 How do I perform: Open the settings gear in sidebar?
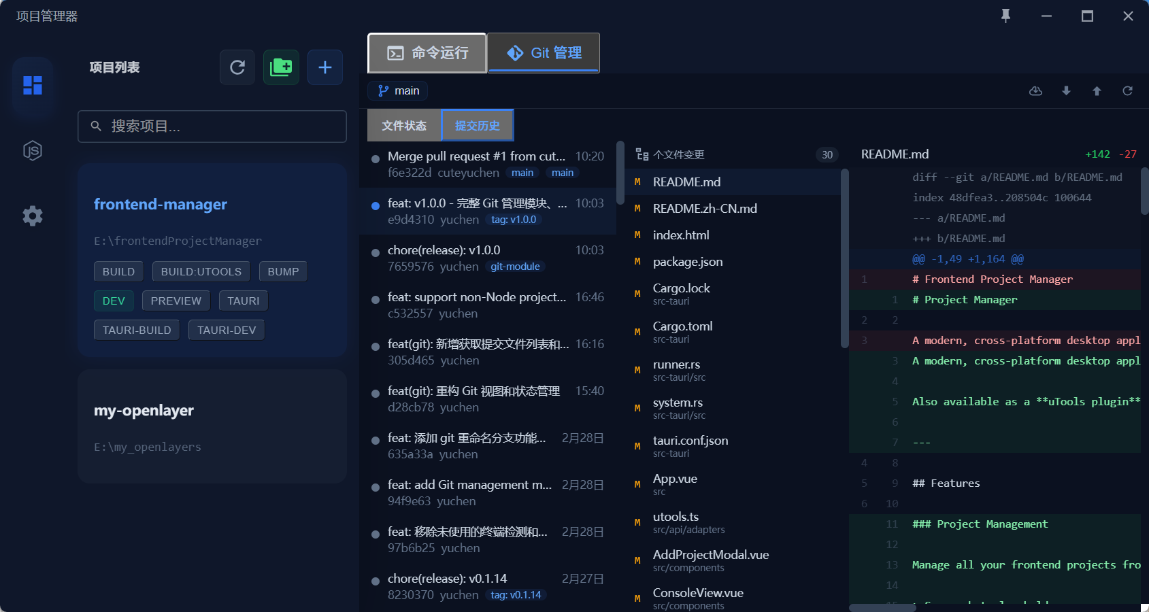[33, 216]
